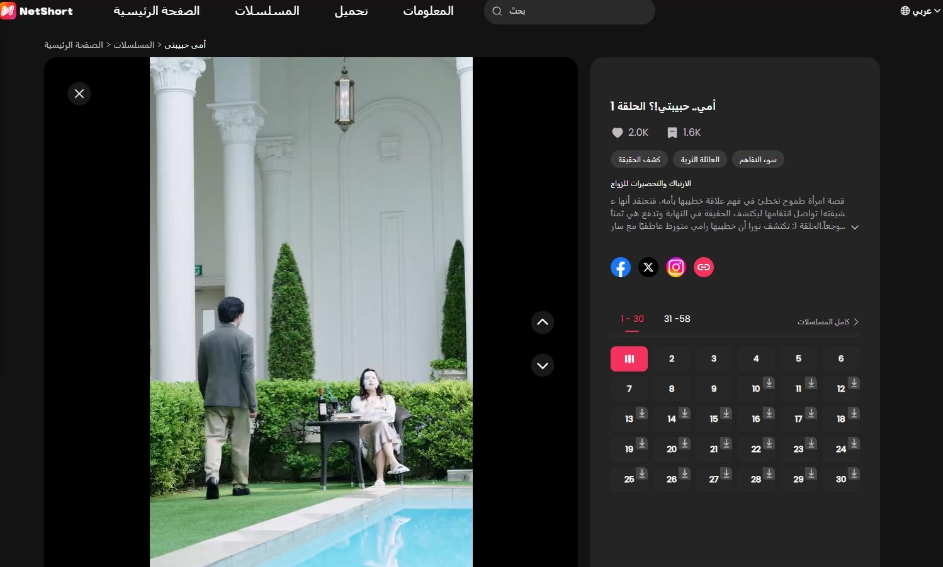Play episode 3
Image resolution: width=943 pixels, height=567 pixels.
click(714, 359)
